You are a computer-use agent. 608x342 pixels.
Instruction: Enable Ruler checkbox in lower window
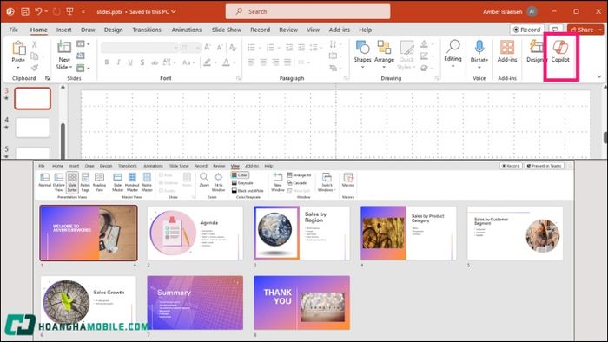(x=166, y=175)
